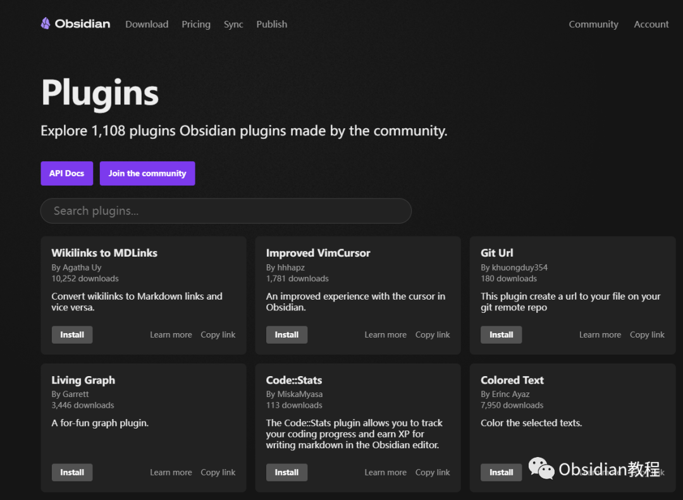Click author name Erinc Ayaz
The height and width of the screenshot is (500, 683).
click(510, 394)
